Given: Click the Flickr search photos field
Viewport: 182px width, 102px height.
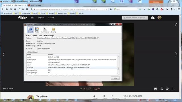Looking at the screenshot, I should point(135,18).
